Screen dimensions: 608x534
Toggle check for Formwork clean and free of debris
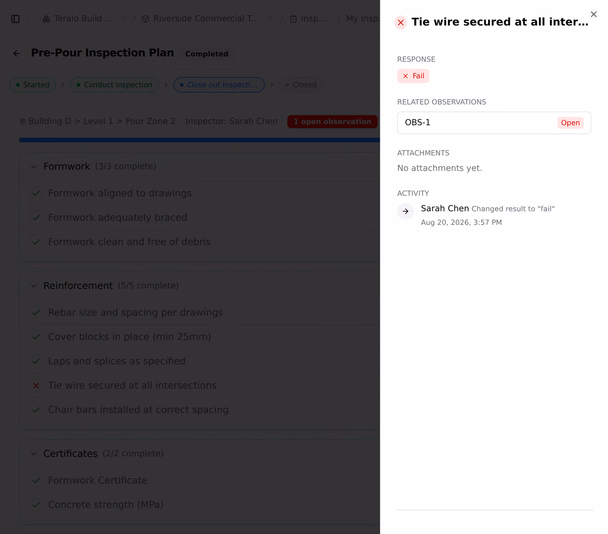[36, 242]
